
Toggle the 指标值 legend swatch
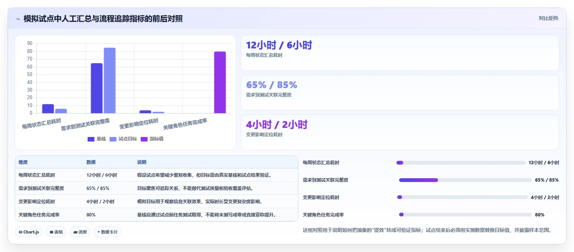[x=144, y=139]
